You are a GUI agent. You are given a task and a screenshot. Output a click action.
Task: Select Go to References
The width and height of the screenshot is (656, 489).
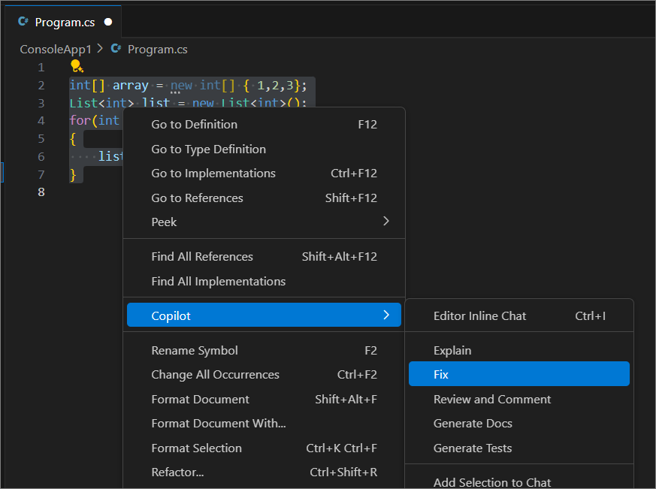(x=264, y=198)
